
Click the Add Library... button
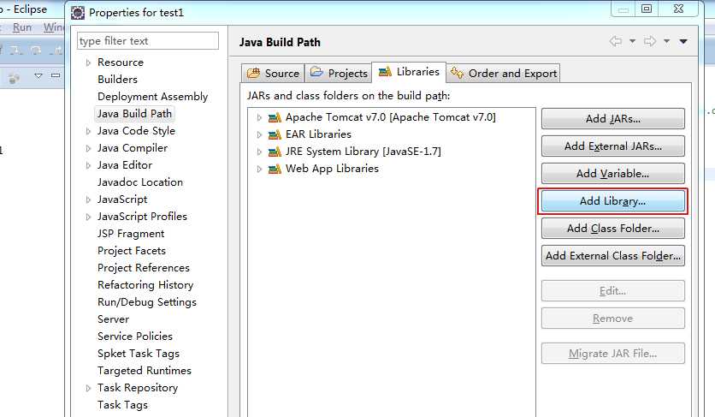[x=613, y=201]
